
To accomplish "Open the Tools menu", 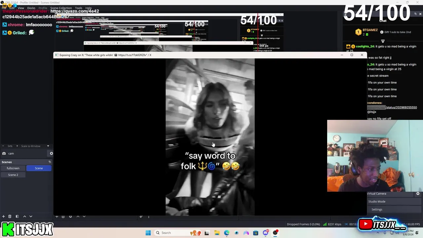I will 79,8.
